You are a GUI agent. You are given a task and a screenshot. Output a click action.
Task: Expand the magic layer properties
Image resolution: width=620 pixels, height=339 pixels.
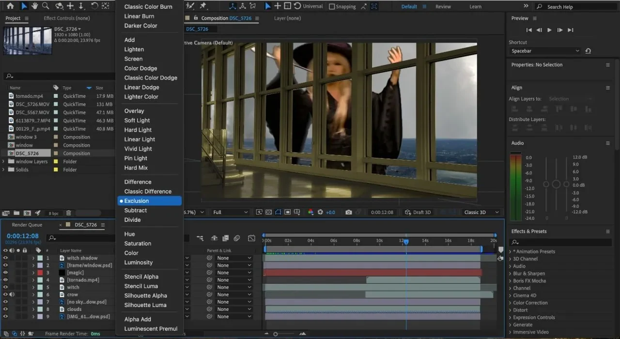[x=33, y=273]
